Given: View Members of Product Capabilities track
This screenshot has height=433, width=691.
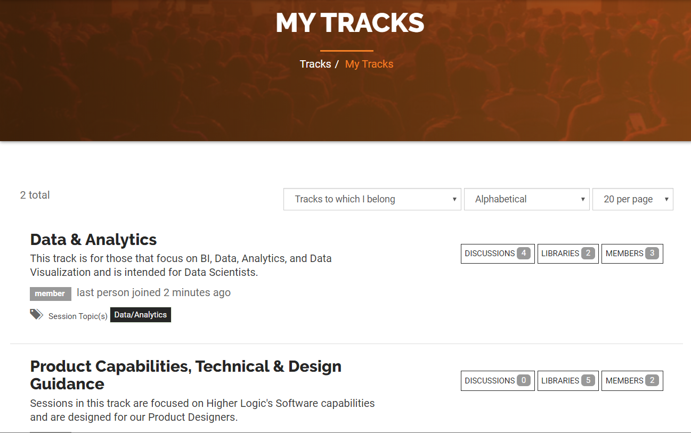Looking at the screenshot, I should coord(632,381).
